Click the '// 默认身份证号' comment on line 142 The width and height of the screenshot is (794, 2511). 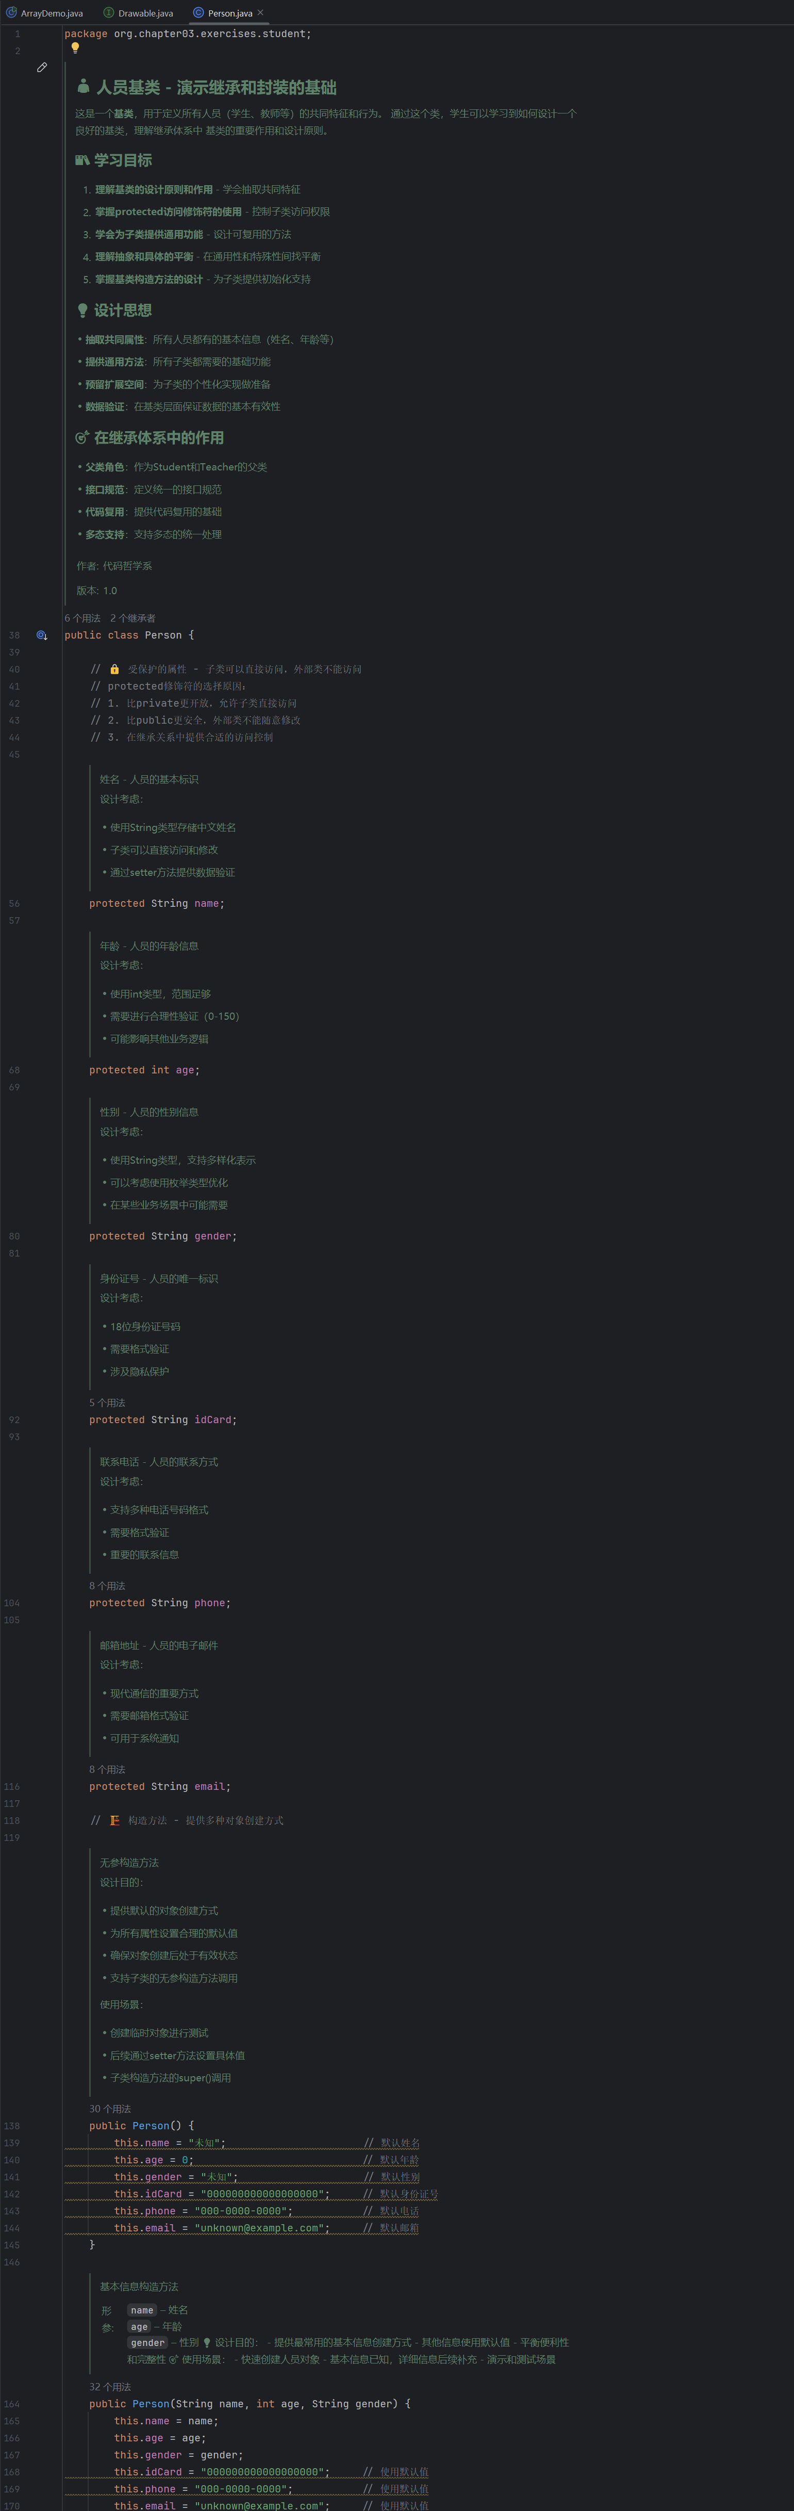pyautogui.click(x=401, y=2194)
